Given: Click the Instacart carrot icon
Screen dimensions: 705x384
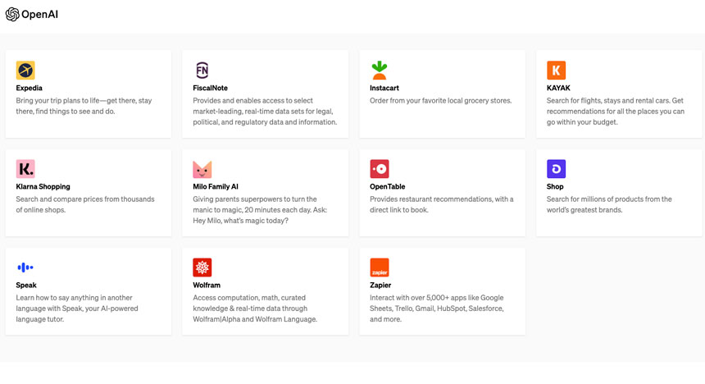Looking at the screenshot, I should point(380,71).
